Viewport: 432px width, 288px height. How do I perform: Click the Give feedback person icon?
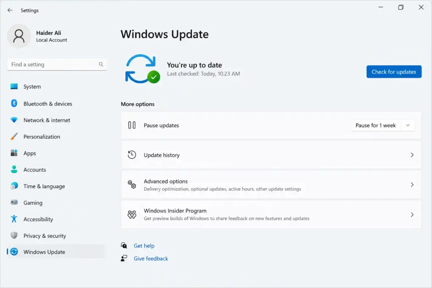(124, 258)
